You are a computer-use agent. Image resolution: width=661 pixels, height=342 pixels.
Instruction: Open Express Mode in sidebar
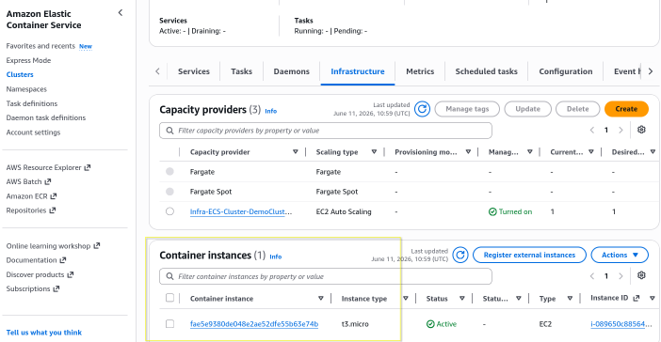pyautogui.click(x=28, y=60)
